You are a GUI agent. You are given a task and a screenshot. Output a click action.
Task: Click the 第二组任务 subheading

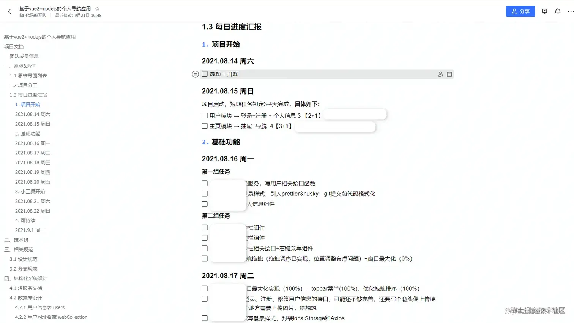(216, 216)
